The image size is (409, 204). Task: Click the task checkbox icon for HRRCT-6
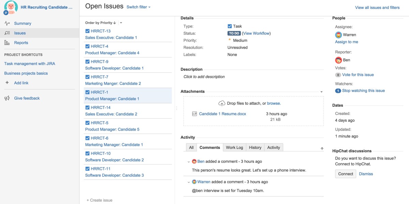(88, 138)
